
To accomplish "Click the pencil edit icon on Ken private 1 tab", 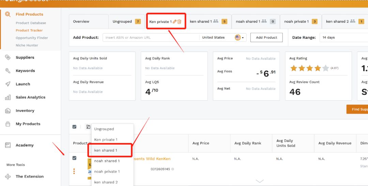I will pos(175,22).
